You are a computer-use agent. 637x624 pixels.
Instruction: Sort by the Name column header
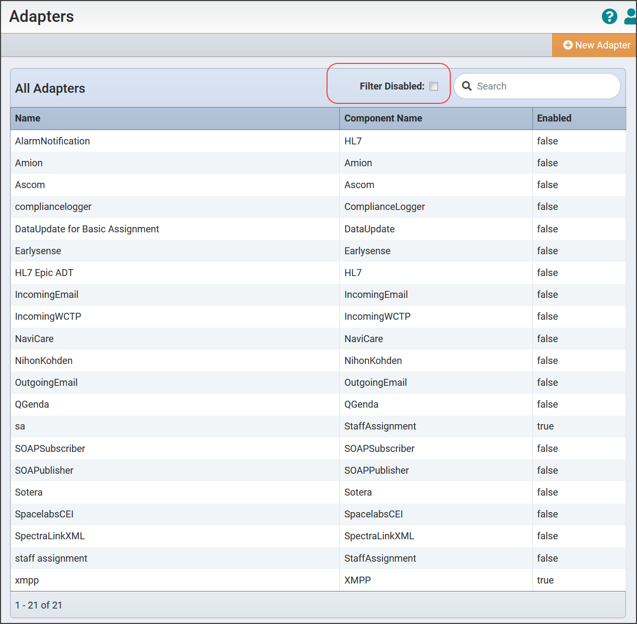[28, 118]
